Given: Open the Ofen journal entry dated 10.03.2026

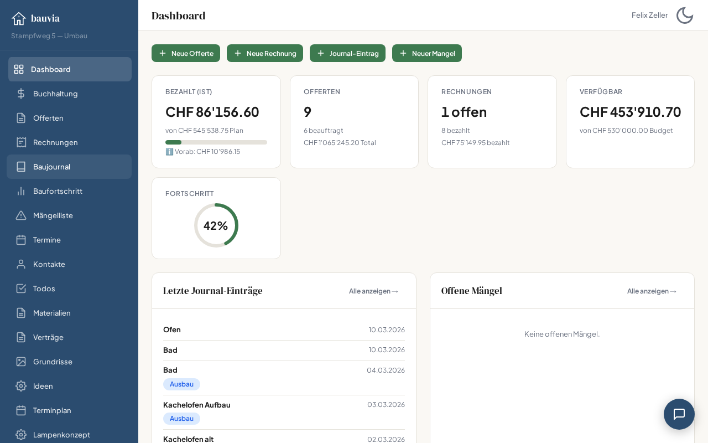Looking at the screenshot, I should coord(284,329).
